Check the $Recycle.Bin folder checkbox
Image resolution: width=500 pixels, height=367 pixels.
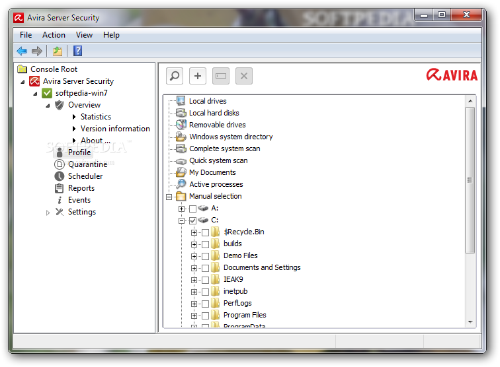point(205,233)
